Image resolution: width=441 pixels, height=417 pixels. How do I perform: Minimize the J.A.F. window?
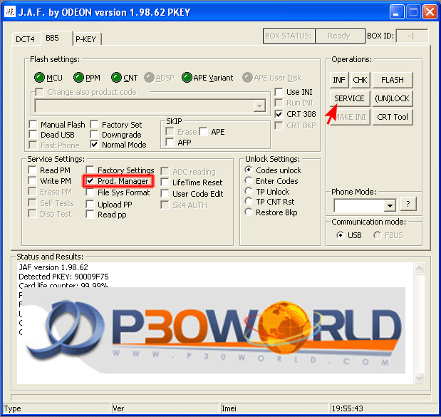397,12
